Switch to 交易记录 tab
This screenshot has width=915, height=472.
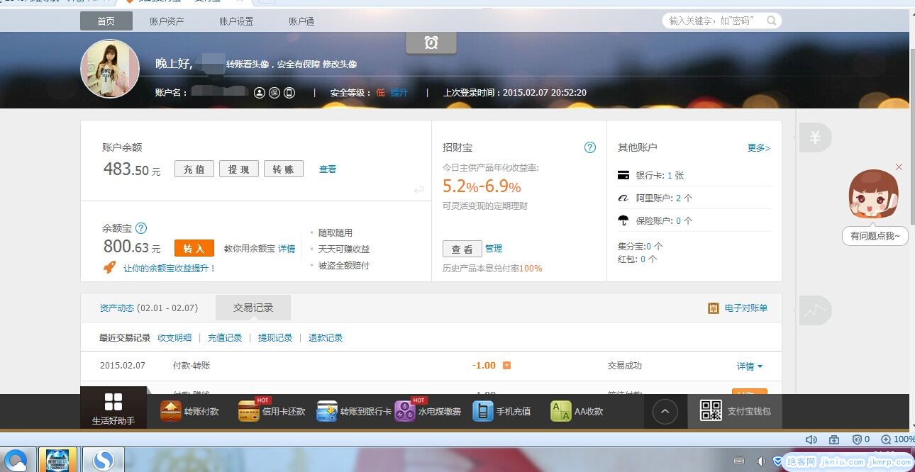click(253, 308)
